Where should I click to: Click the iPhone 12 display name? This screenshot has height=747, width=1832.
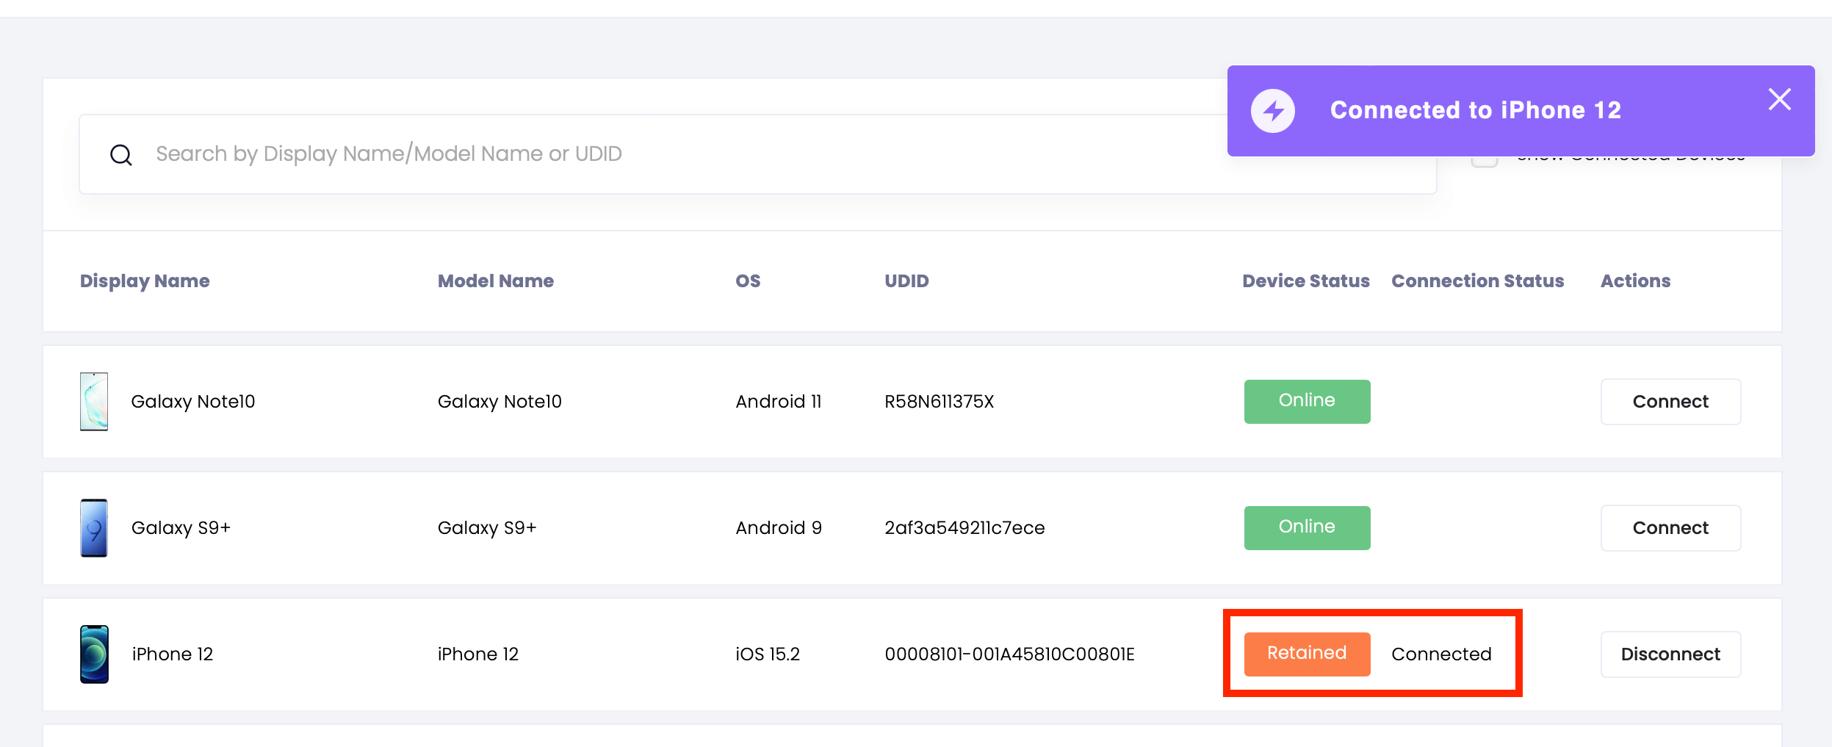[173, 654]
